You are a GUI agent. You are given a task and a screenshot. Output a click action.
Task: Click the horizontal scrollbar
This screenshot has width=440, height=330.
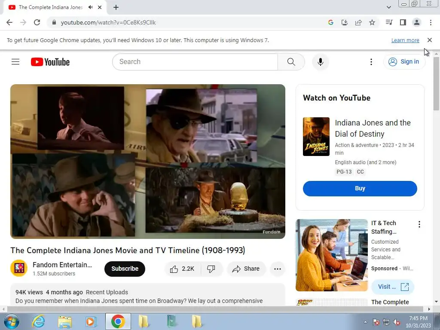pyautogui.click(x=215, y=309)
